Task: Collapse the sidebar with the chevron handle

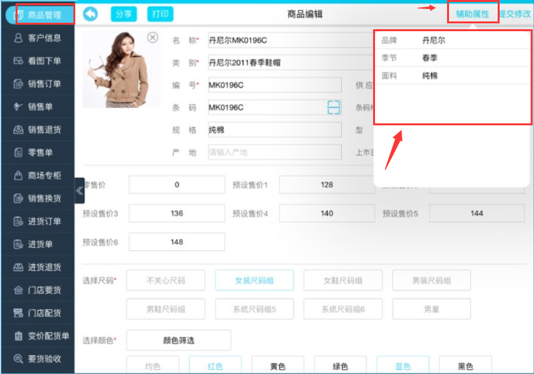Action: [x=79, y=190]
